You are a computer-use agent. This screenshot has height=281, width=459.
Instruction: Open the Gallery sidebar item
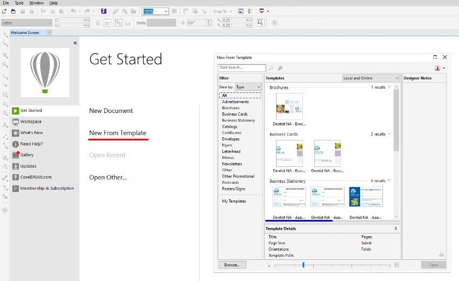pyautogui.click(x=26, y=155)
